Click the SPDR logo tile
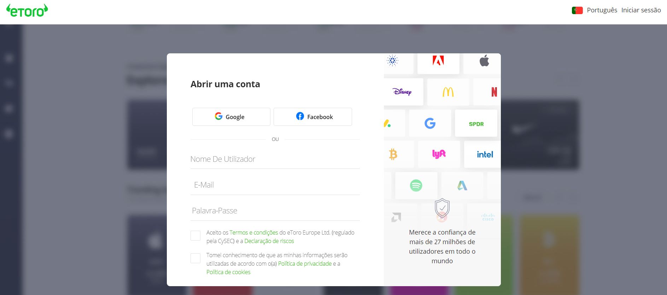This screenshot has height=295, width=667. tap(476, 123)
